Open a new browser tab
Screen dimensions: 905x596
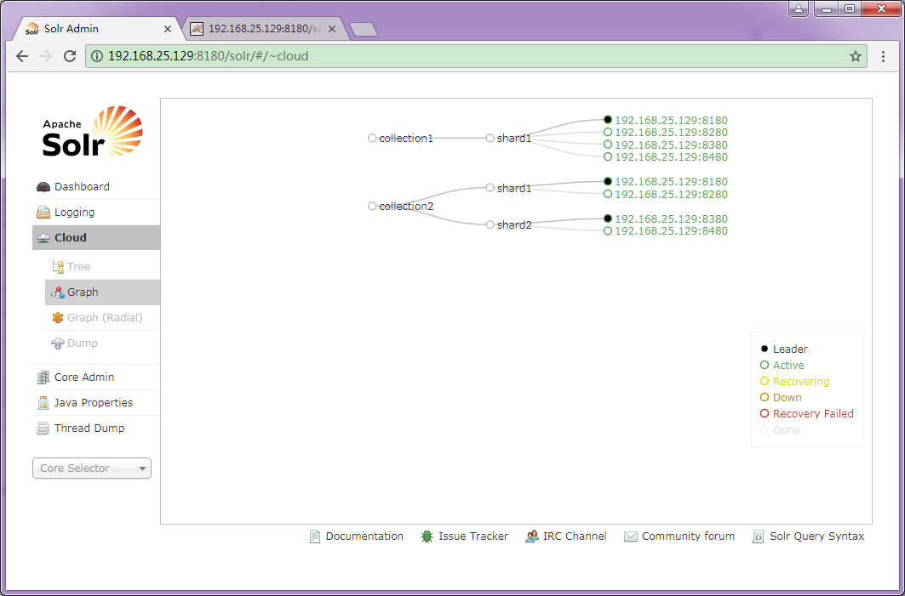pyautogui.click(x=364, y=30)
